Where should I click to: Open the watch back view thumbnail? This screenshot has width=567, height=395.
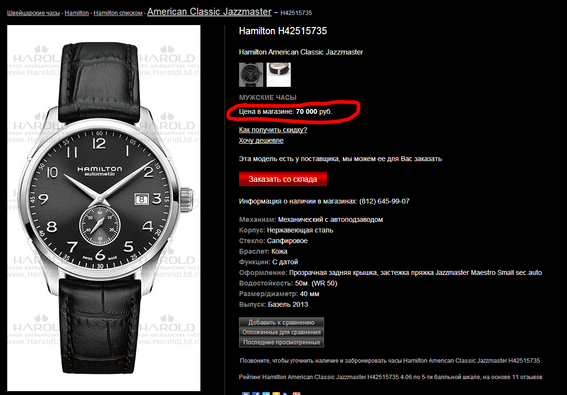click(x=279, y=75)
